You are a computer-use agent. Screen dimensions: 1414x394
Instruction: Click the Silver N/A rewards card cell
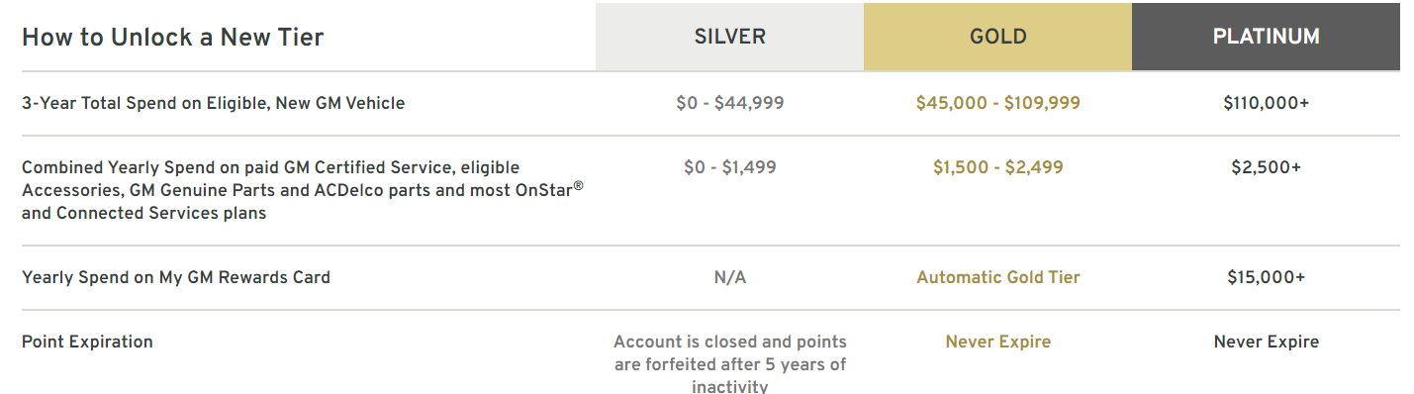coord(730,277)
